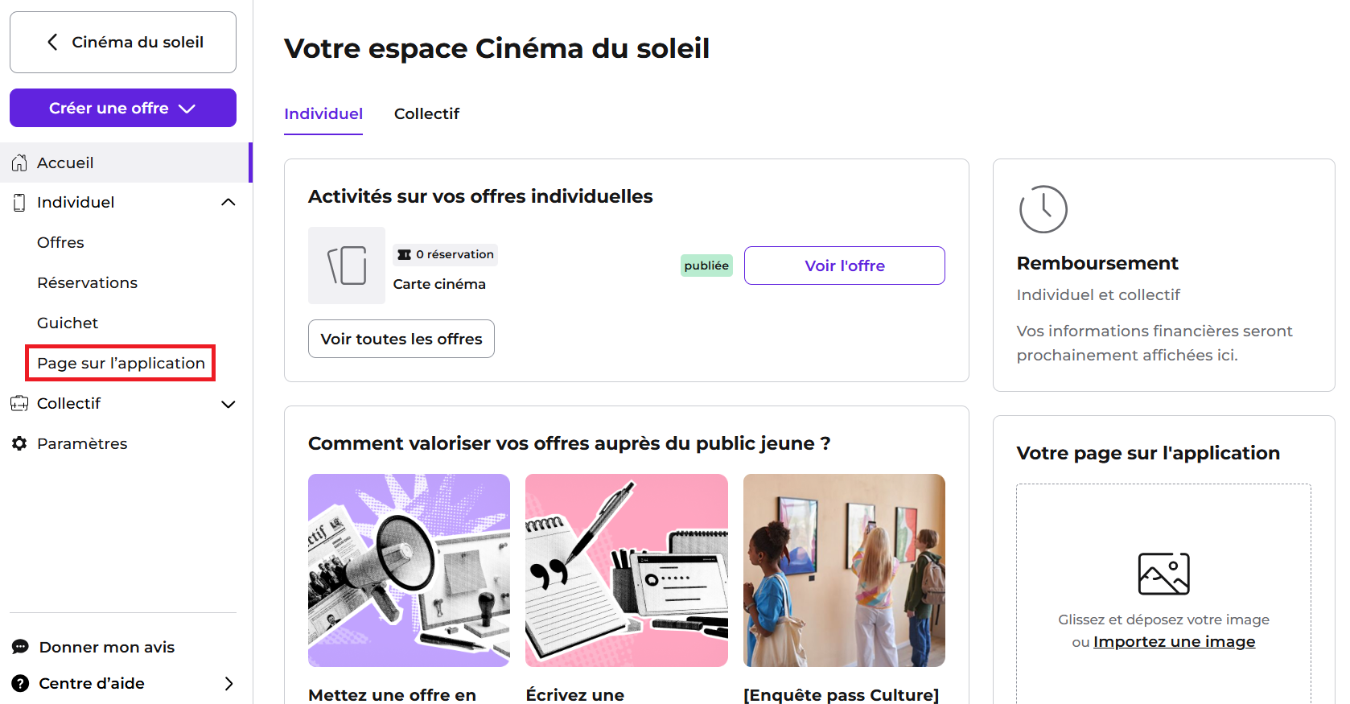Click the publiée status badge
Viewport: 1350px width, 704px height.
(x=706, y=266)
